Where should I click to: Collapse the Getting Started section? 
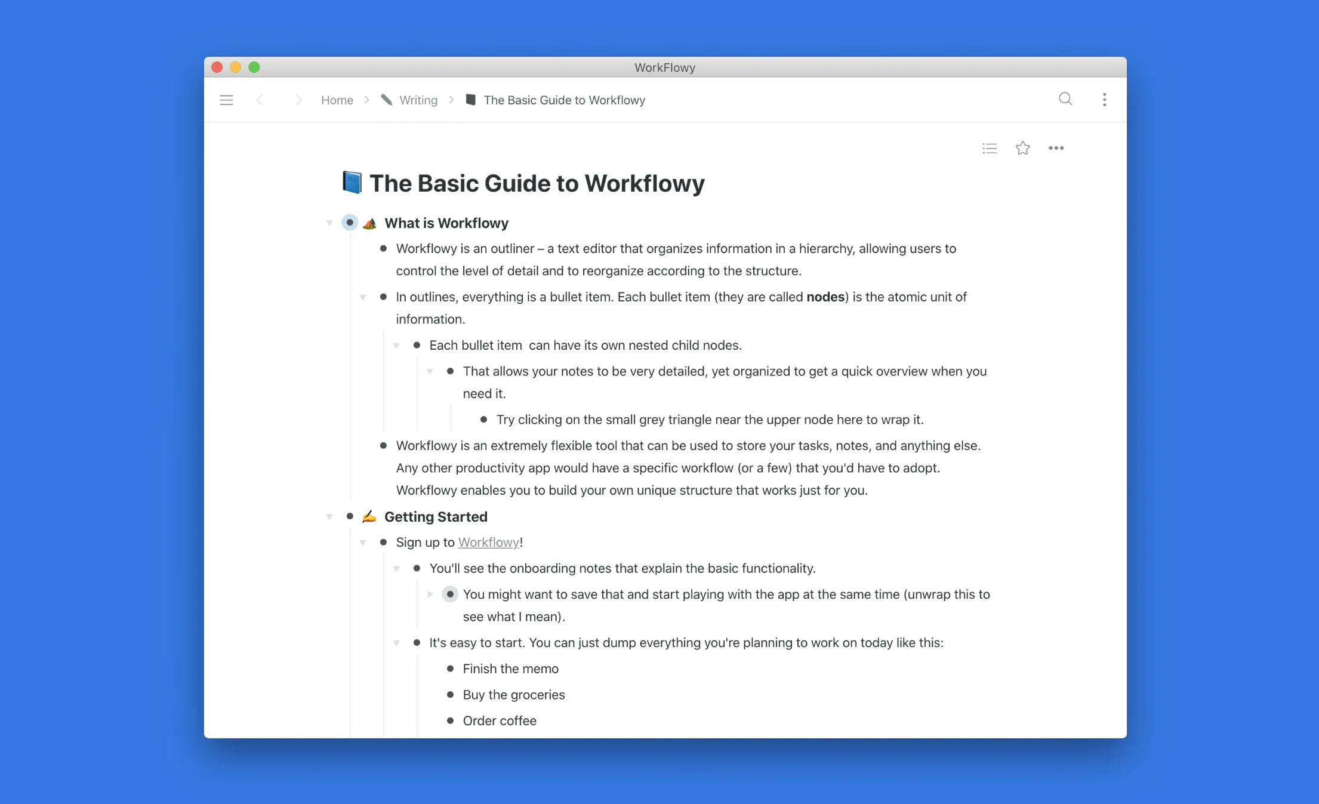coord(329,517)
